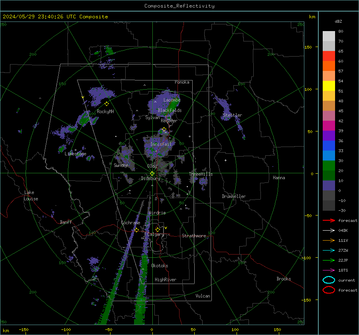Click the Limestone label
The image size is (359, 335).
click(x=75, y=154)
